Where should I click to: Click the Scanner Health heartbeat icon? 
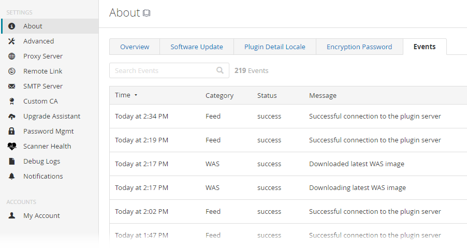[12, 147]
